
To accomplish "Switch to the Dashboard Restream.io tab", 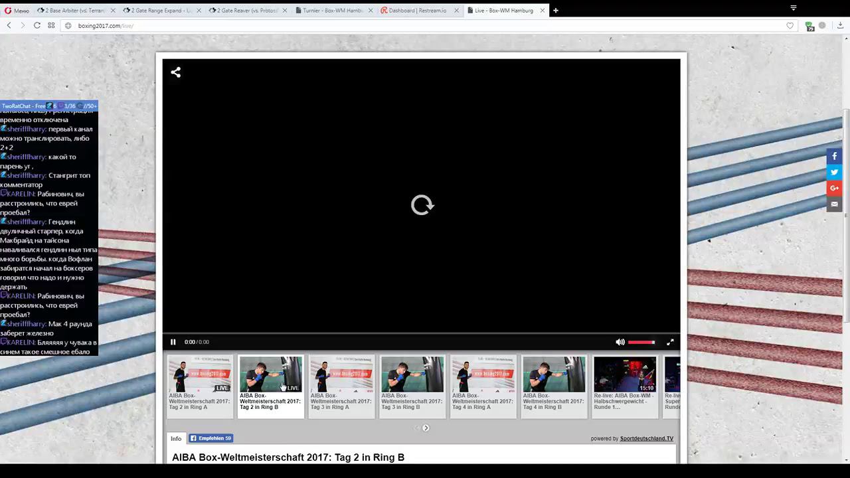I will click(418, 11).
